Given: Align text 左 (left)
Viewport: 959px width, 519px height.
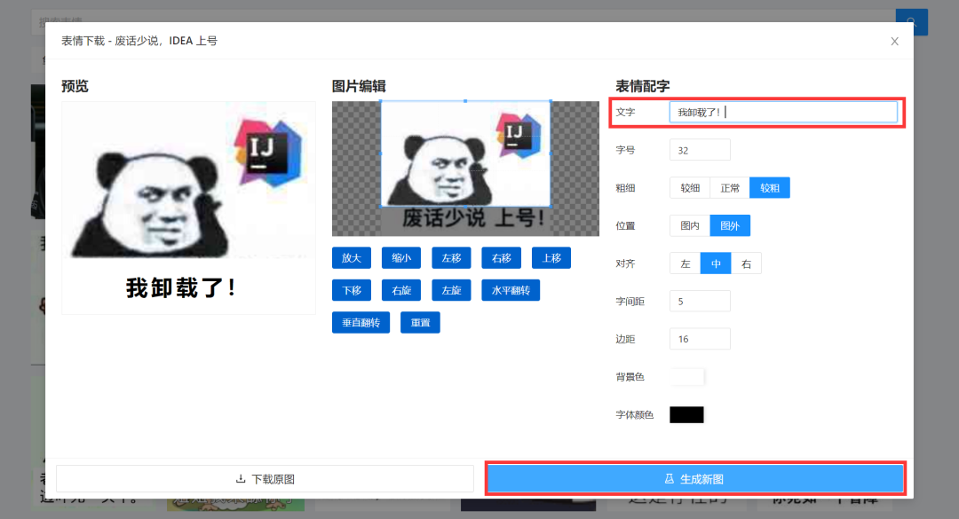Looking at the screenshot, I should 685,263.
